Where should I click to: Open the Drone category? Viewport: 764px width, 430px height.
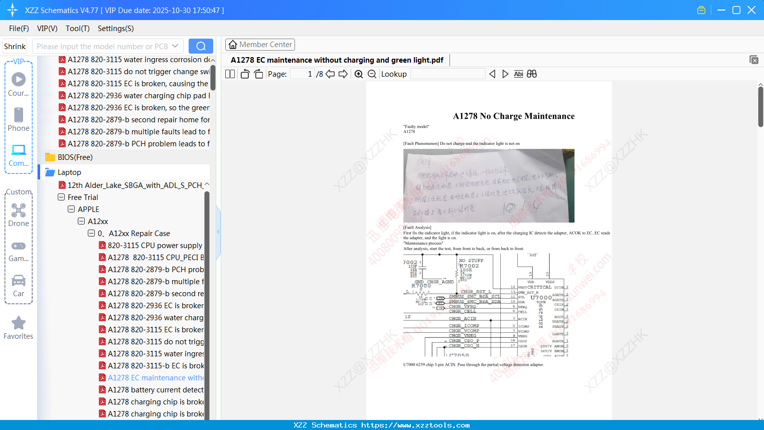click(19, 215)
